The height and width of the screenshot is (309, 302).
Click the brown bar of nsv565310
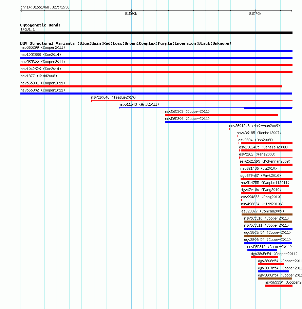[268, 222]
